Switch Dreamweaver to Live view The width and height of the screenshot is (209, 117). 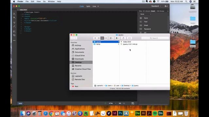(94, 6)
